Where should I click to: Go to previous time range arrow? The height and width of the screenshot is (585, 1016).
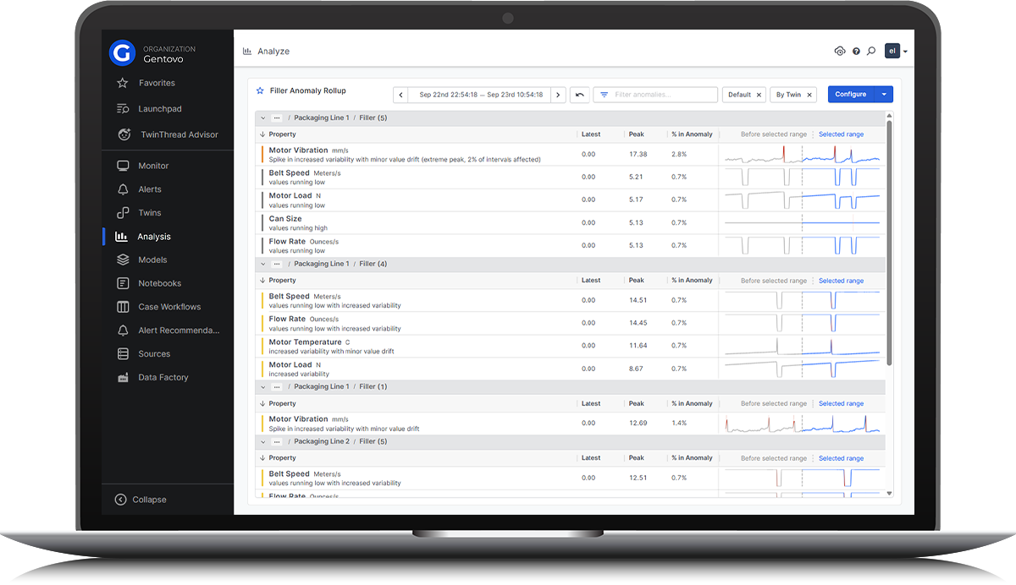[x=401, y=95]
